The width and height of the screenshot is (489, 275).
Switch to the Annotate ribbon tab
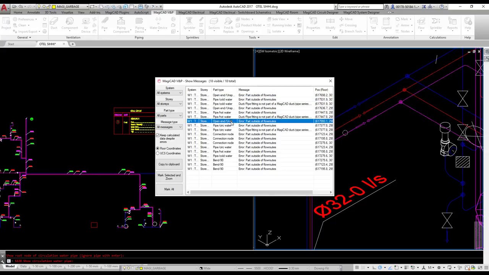34,12
